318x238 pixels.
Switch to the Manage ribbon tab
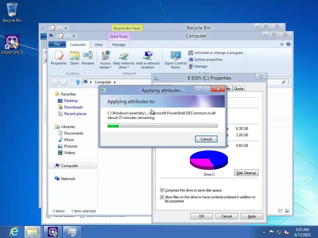(x=119, y=45)
